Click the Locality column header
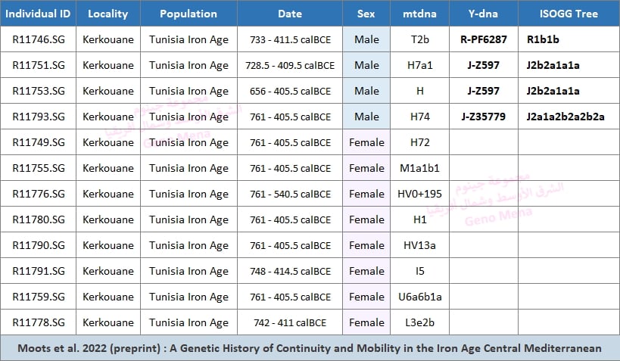Image resolution: width=620 pixels, height=361 pixels. tap(108, 14)
